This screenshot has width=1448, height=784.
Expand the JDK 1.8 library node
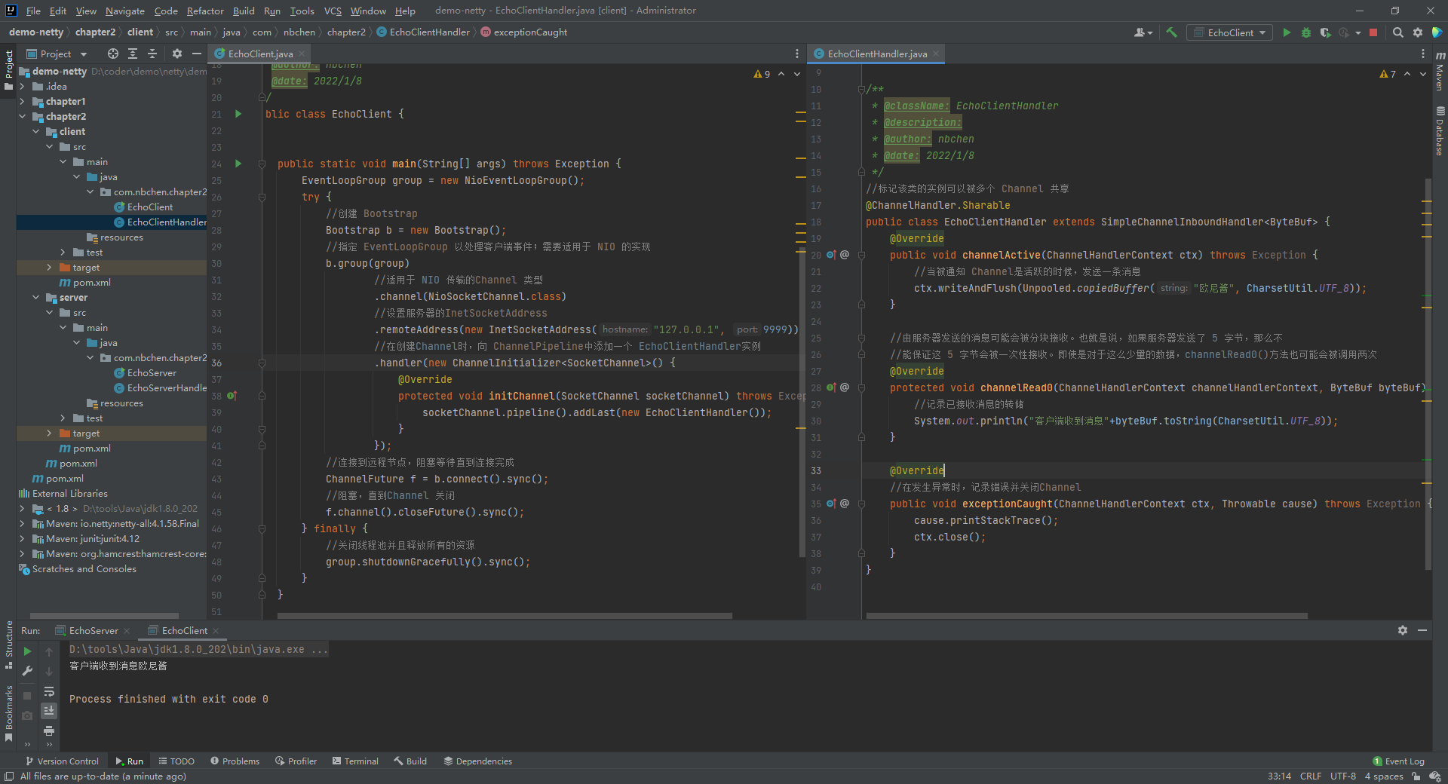pyautogui.click(x=22, y=509)
